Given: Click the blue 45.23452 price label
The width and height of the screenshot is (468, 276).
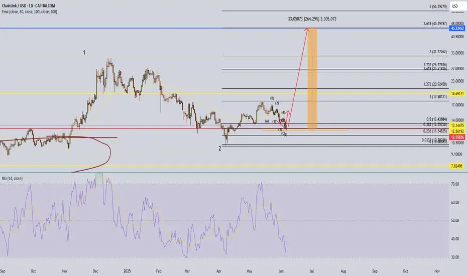Looking at the screenshot, I should (457, 28).
